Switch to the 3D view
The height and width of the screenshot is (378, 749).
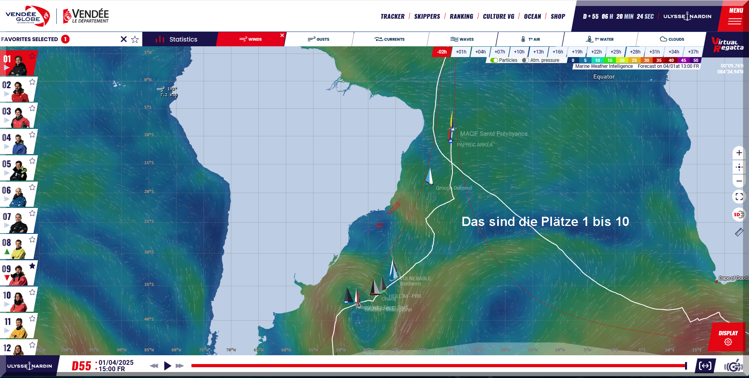pyautogui.click(x=738, y=215)
